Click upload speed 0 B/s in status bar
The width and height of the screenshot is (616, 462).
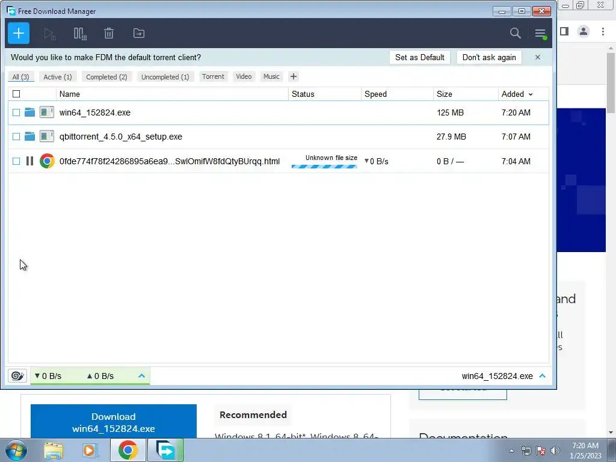coord(100,376)
